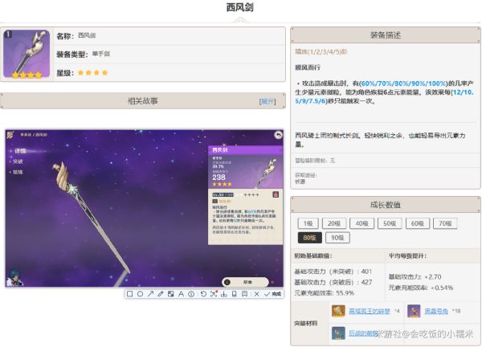The height and width of the screenshot is (347, 482).
Task: Click the 基础攻击力（突破后）: 427 line
Action: pos(333,282)
